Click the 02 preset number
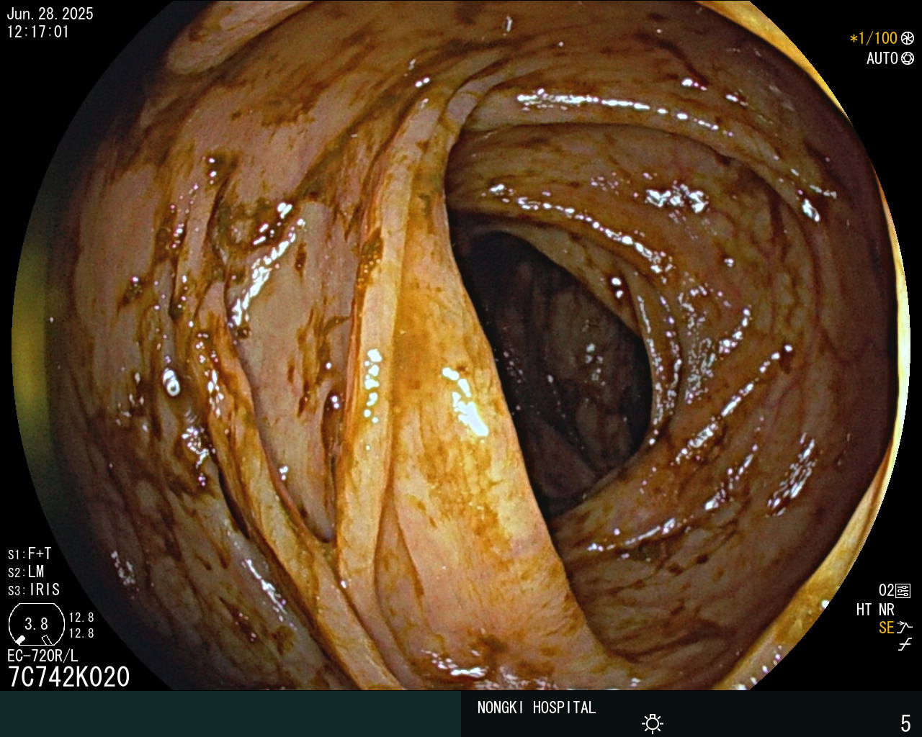The image size is (922, 737). (x=886, y=591)
